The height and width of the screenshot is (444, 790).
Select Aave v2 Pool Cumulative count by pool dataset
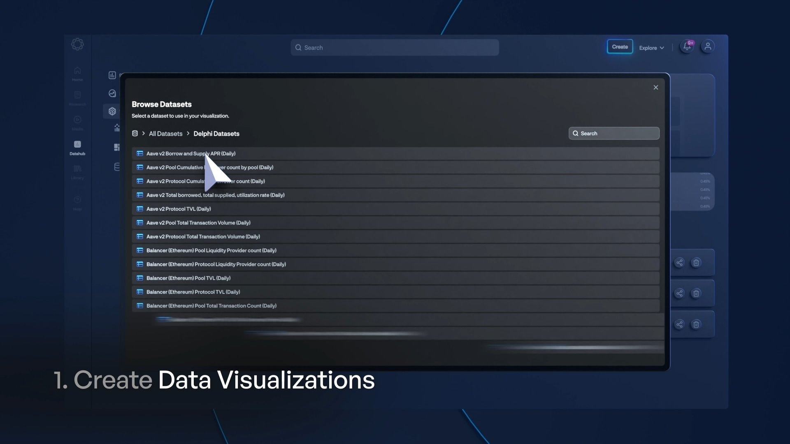pyautogui.click(x=395, y=167)
